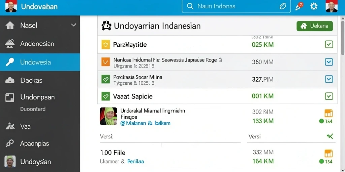This screenshot has height=172, width=345.
Task: Toggle the ParaMaytide checkbox
Action: (x=329, y=45)
